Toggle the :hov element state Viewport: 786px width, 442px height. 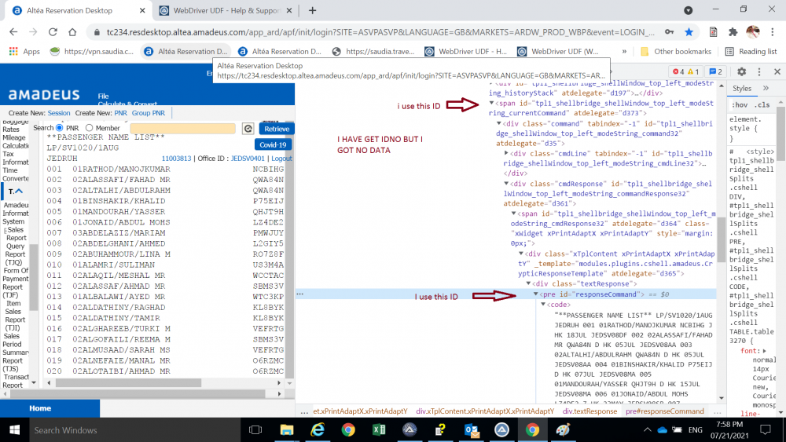pos(740,104)
